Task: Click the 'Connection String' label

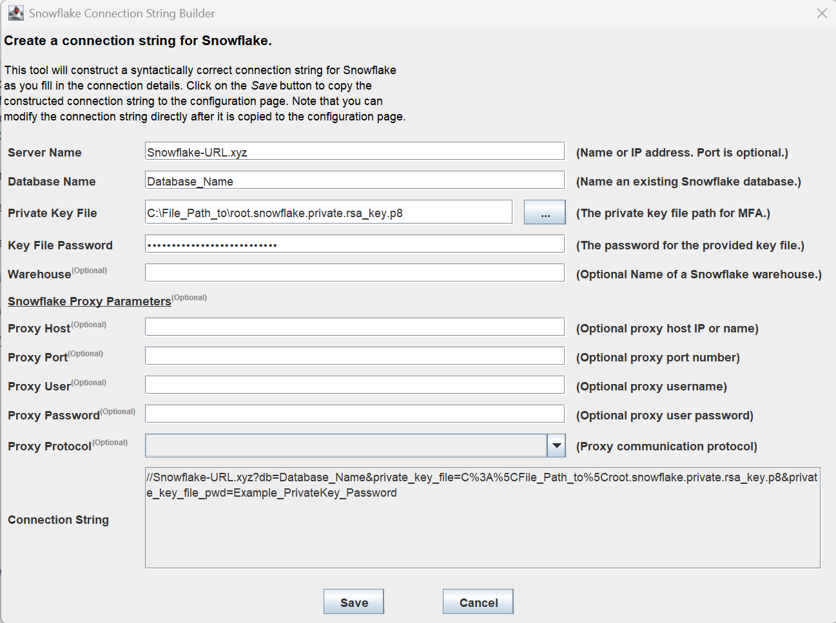Action: 58,520
